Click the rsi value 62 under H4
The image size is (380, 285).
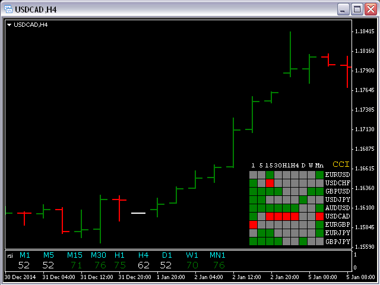point(144,265)
